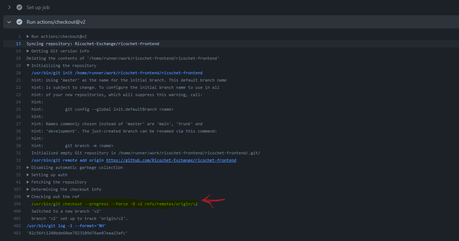Click the 'git checkout --progress --force' command
This screenshot has height=241, width=459.
pyautogui.click(x=114, y=204)
